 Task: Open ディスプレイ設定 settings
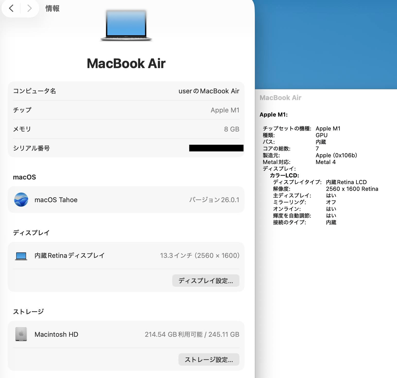click(x=206, y=281)
